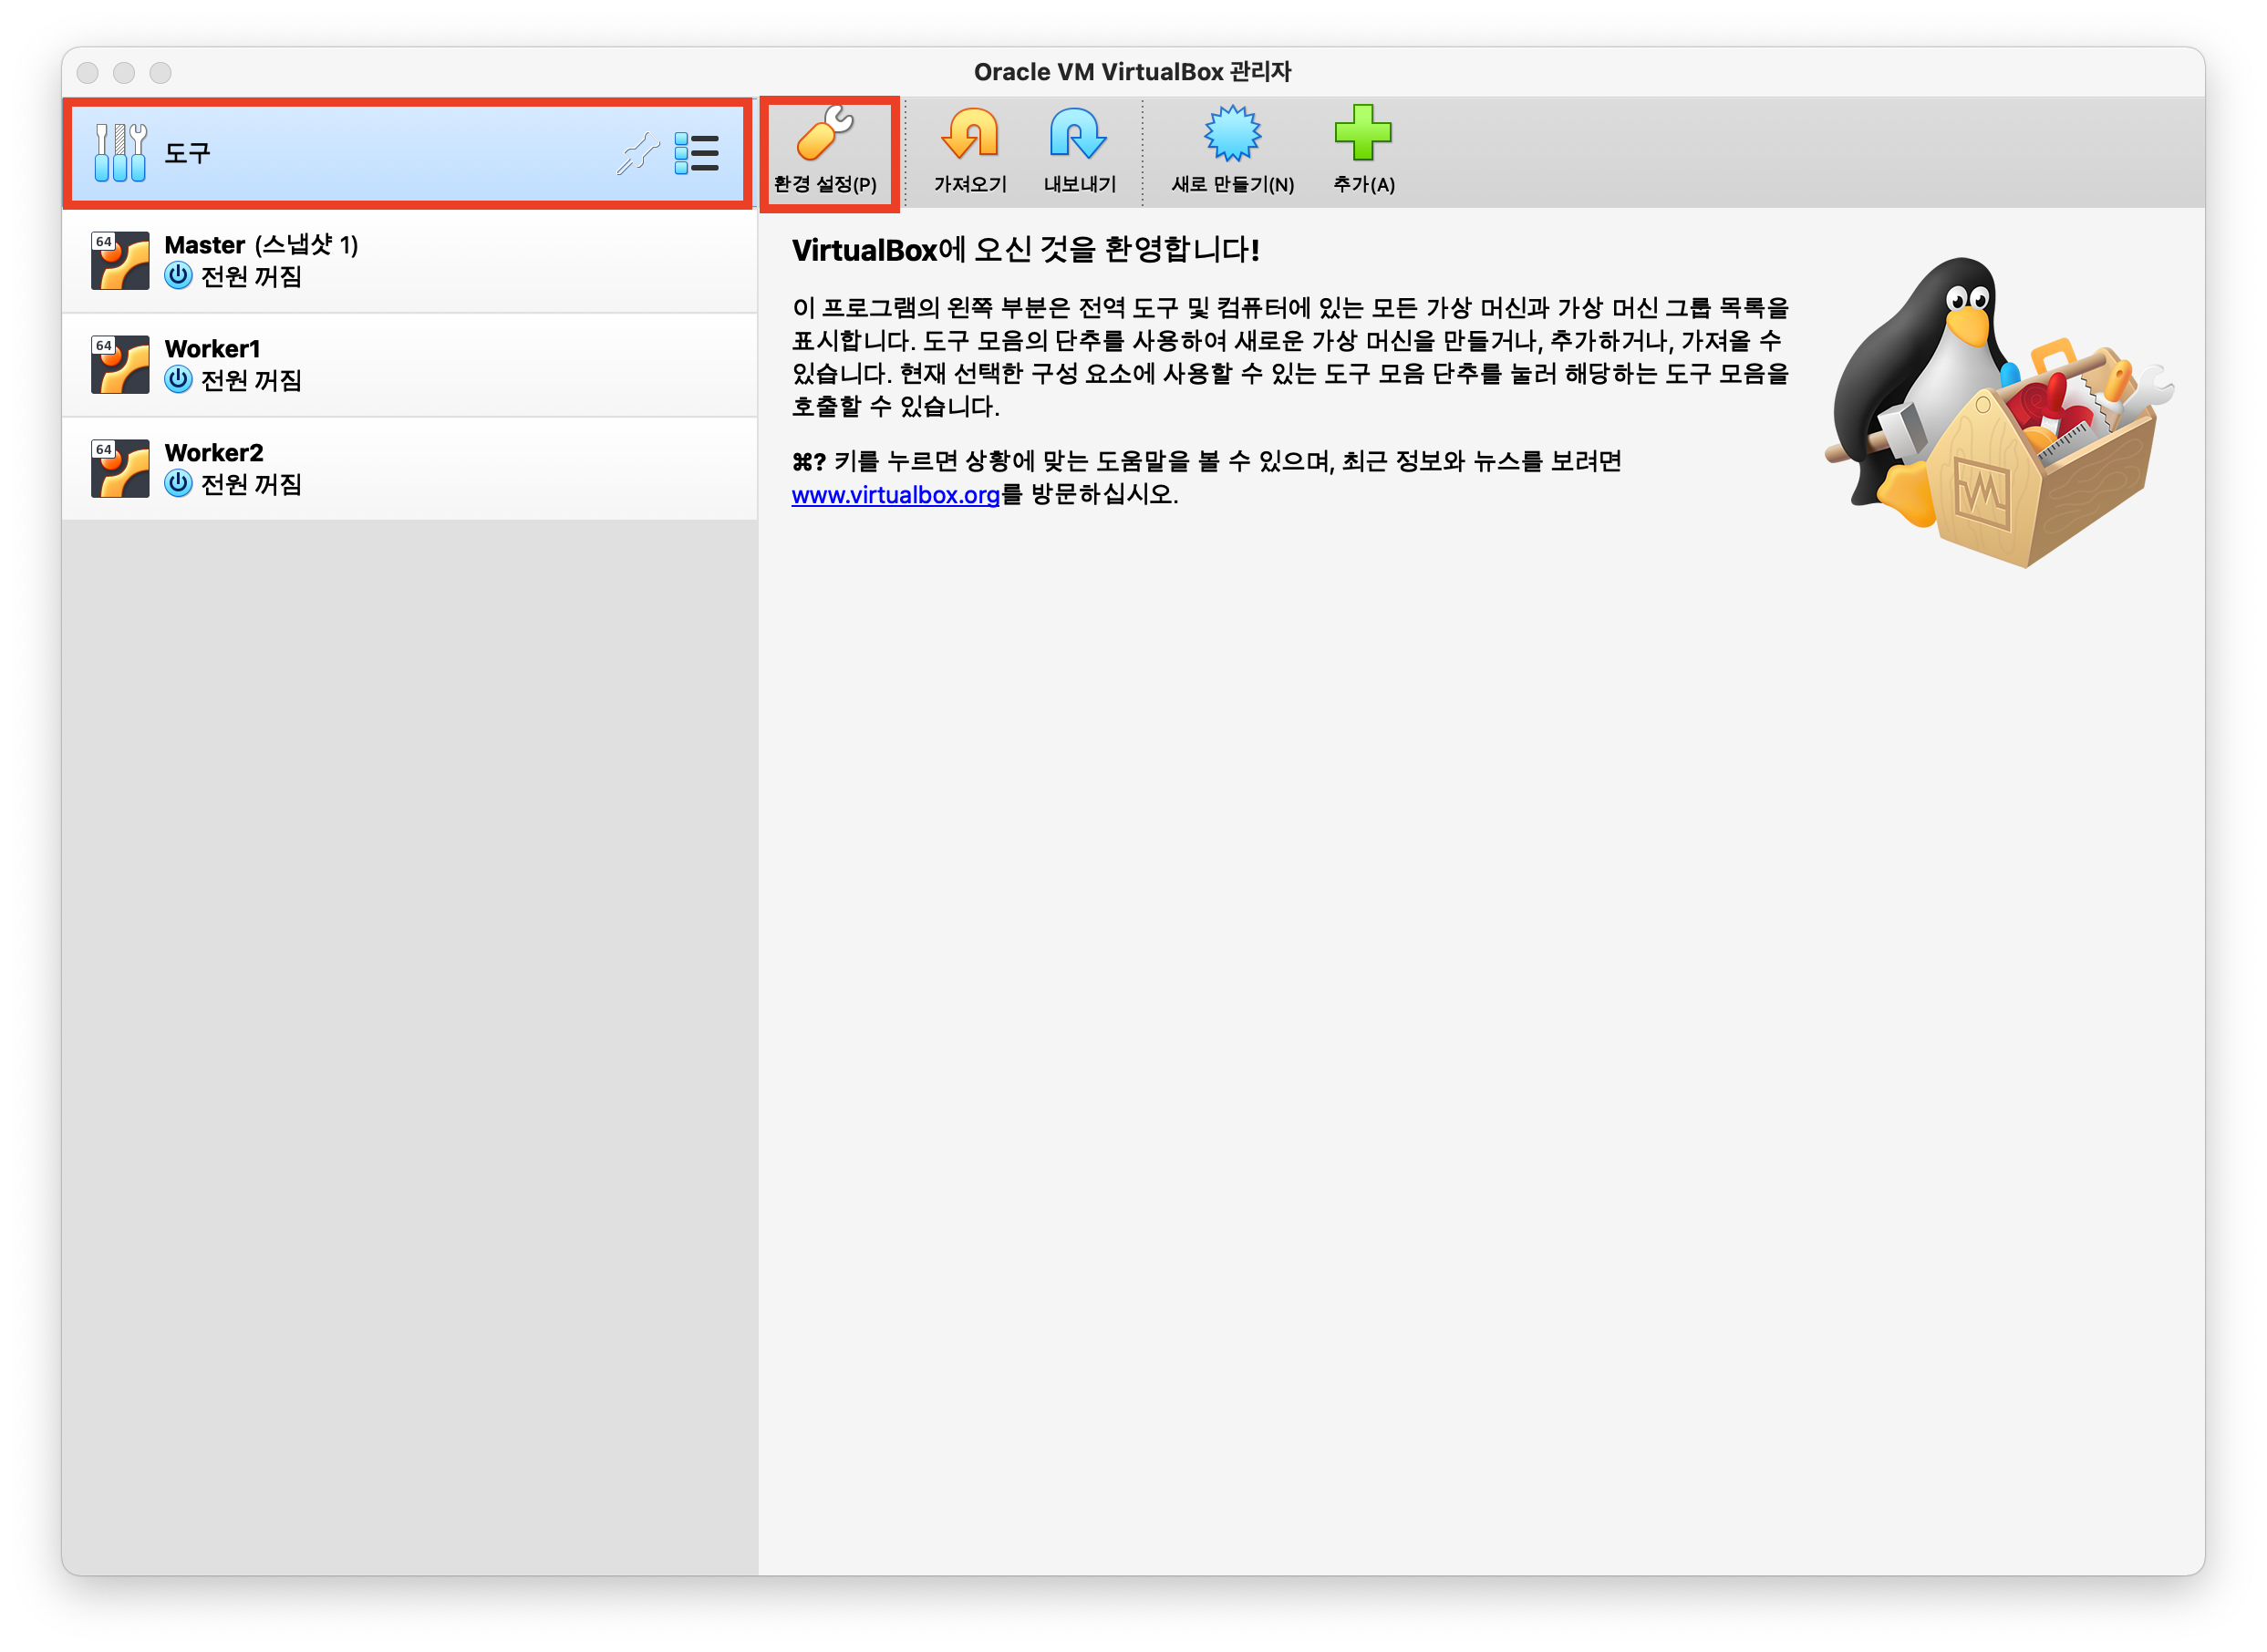
Task: Open the www.virtualbox.org link
Action: coord(895,495)
